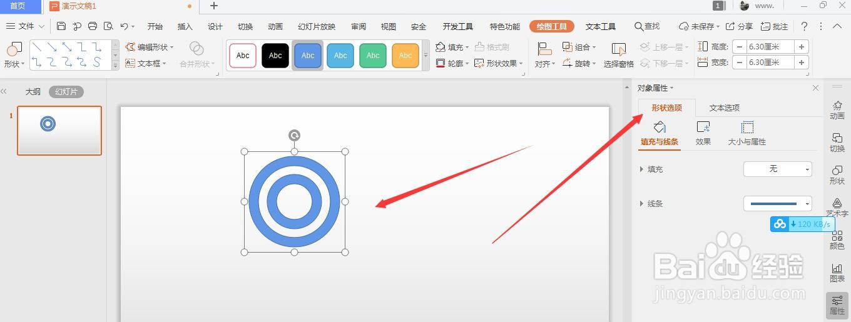
Task: Expand the line shapes gallery arrow
Action: [115, 65]
